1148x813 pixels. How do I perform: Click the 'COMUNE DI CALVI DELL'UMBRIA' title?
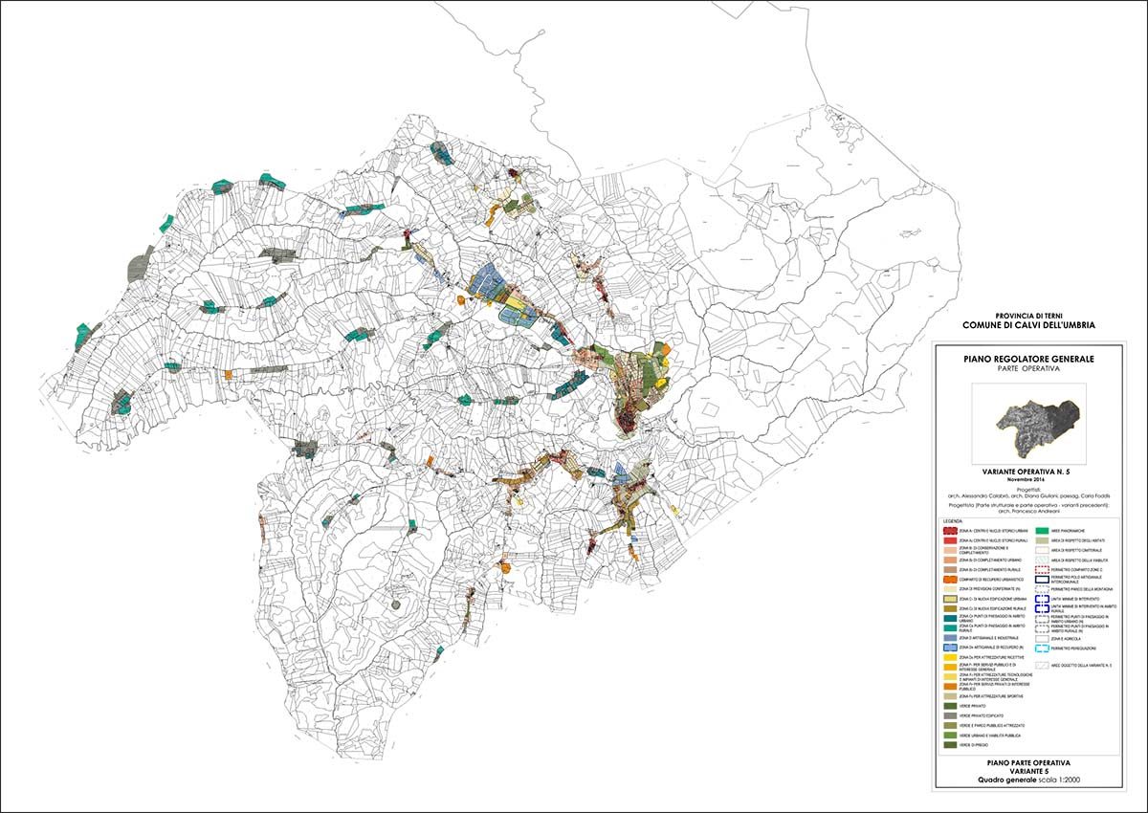tap(1029, 325)
